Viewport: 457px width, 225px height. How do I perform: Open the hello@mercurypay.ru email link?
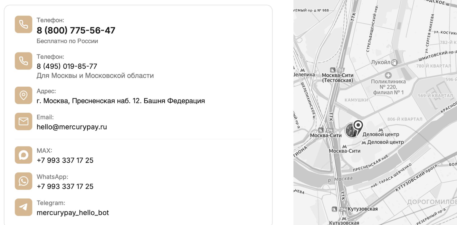[72, 127]
